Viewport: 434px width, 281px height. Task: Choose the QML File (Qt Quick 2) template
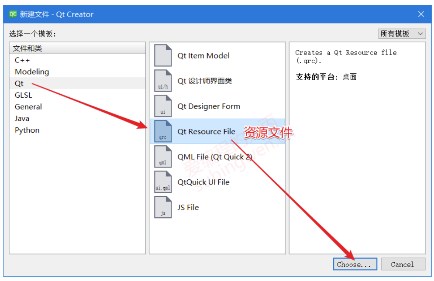click(x=217, y=157)
